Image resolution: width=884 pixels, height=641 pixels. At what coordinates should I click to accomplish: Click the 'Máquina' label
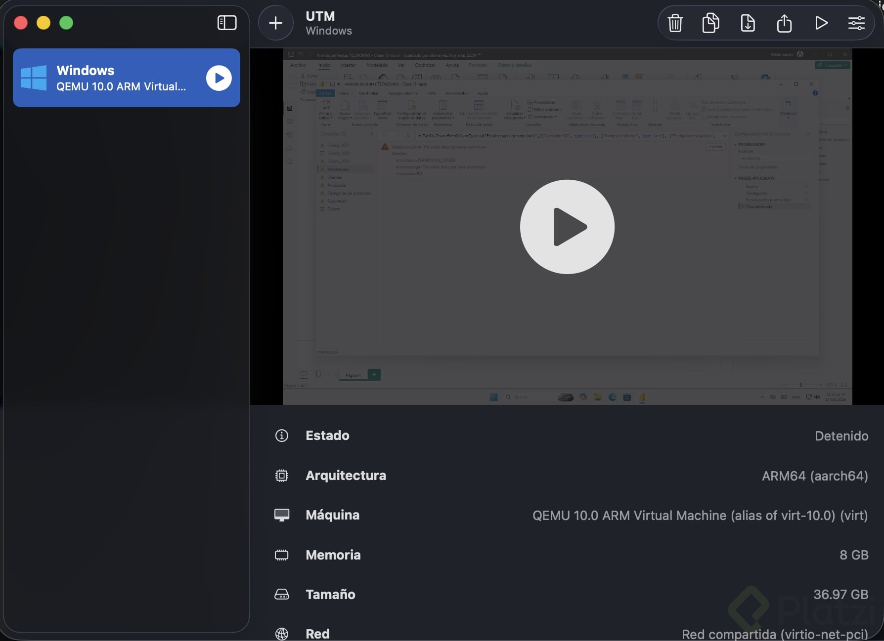[333, 515]
